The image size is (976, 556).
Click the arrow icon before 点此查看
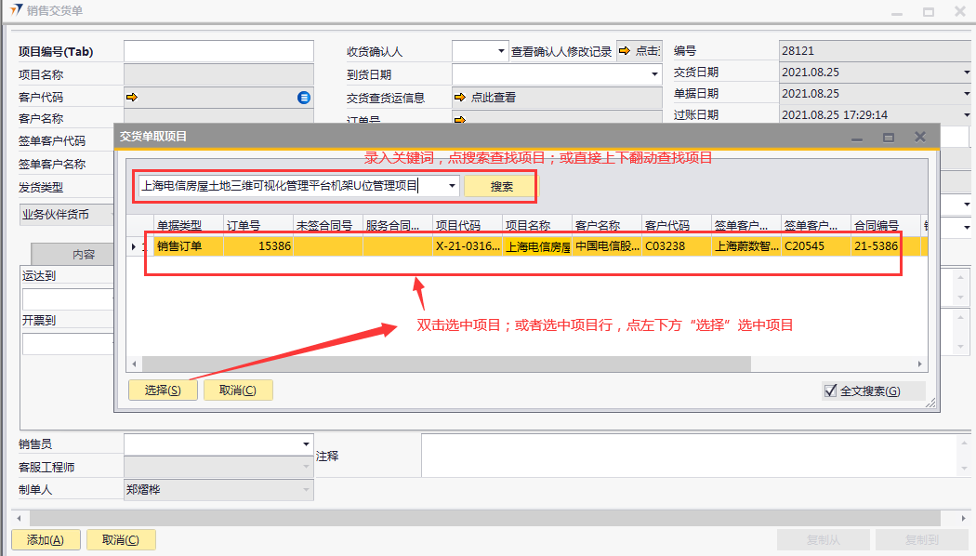tap(459, 97)
